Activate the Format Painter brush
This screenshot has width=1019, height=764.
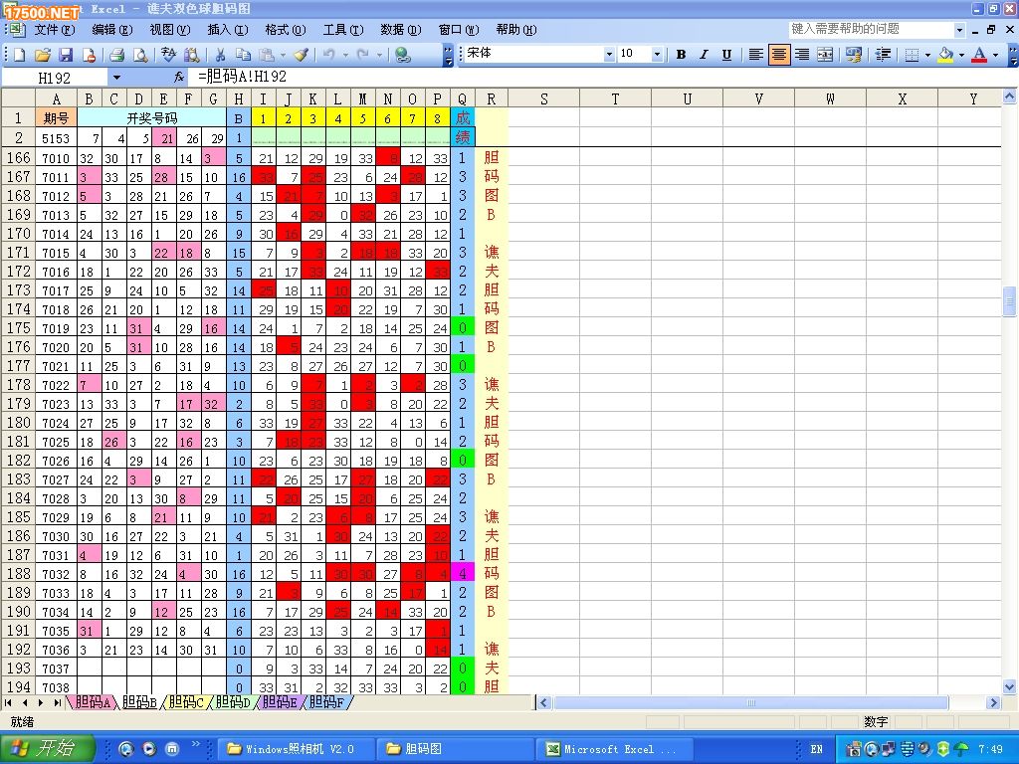[x=301, y=55]
